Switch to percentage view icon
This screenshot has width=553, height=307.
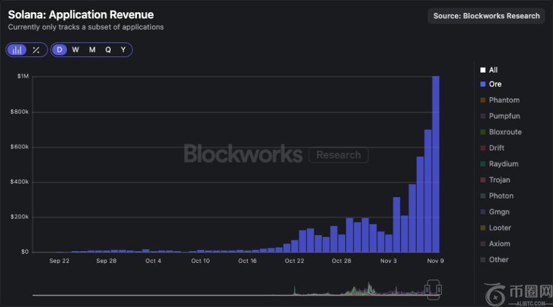coord(36,50)
